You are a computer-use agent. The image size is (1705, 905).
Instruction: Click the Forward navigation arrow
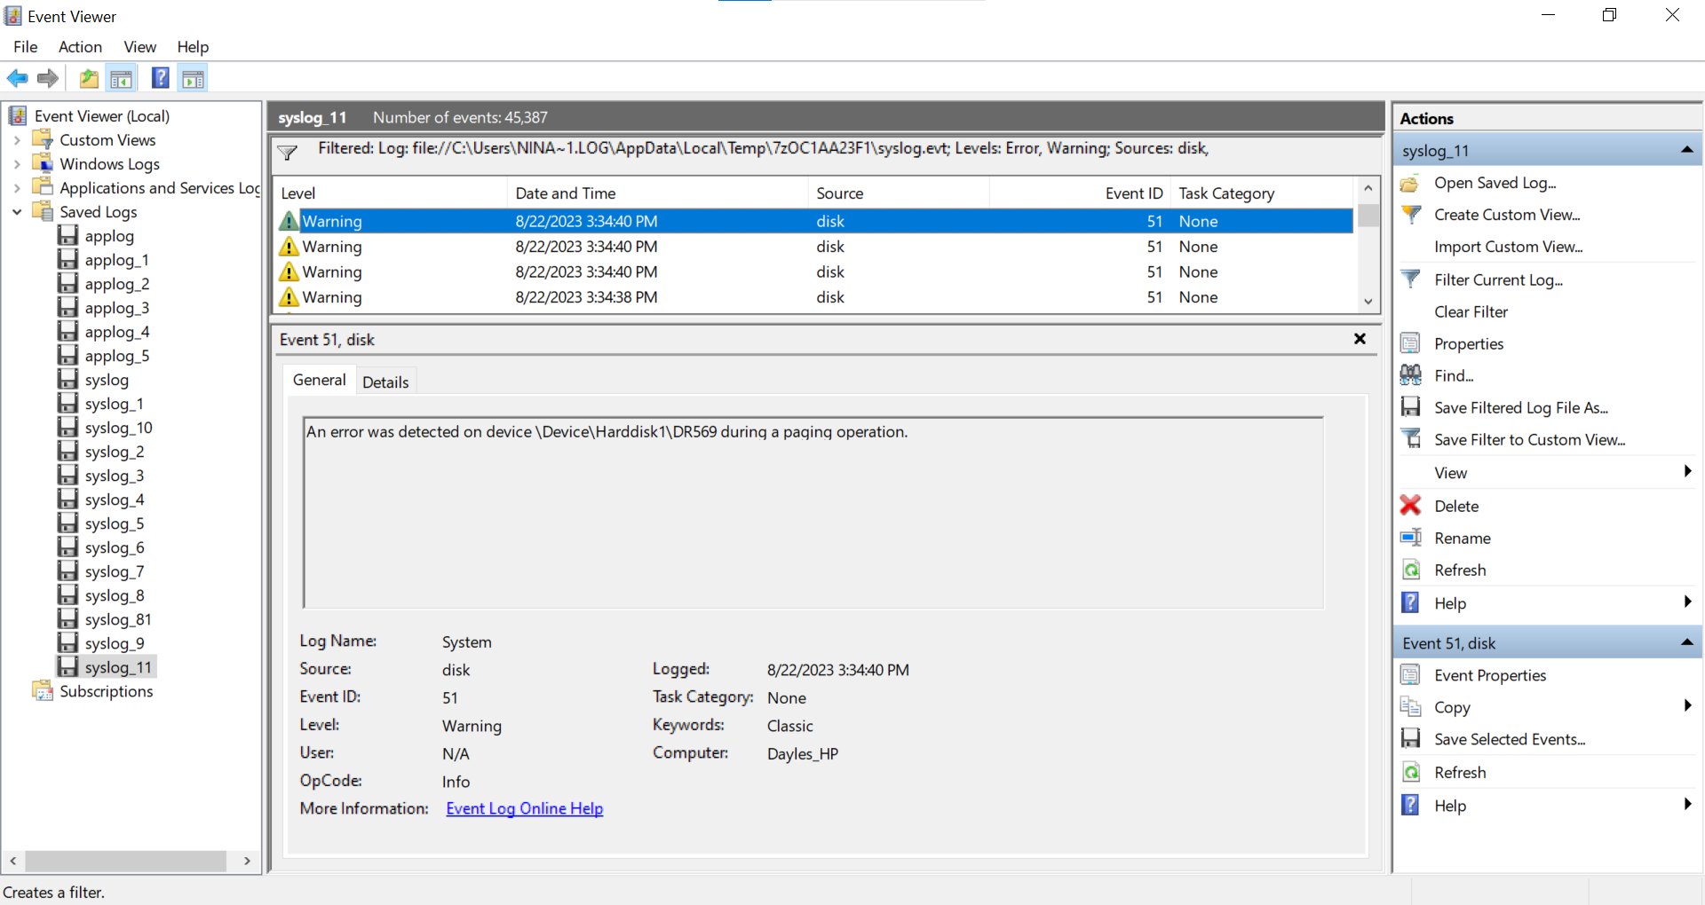click(47, 78)
